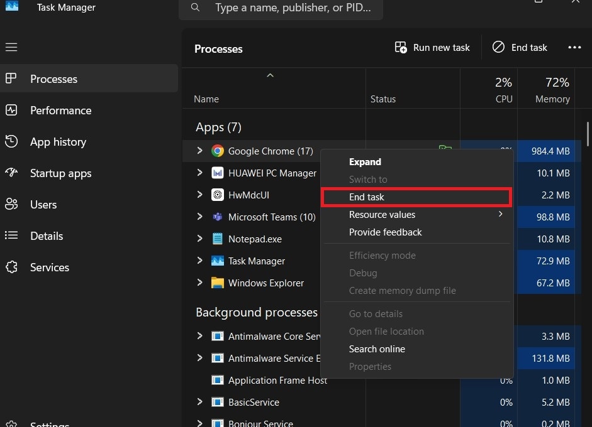Click the 984.4 MB memory value
592x427 pixels.
tap(550, 151)
